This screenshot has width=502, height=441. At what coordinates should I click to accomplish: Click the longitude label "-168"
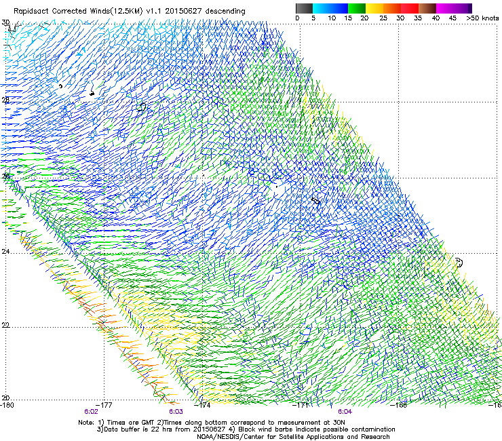click(399, 405)
